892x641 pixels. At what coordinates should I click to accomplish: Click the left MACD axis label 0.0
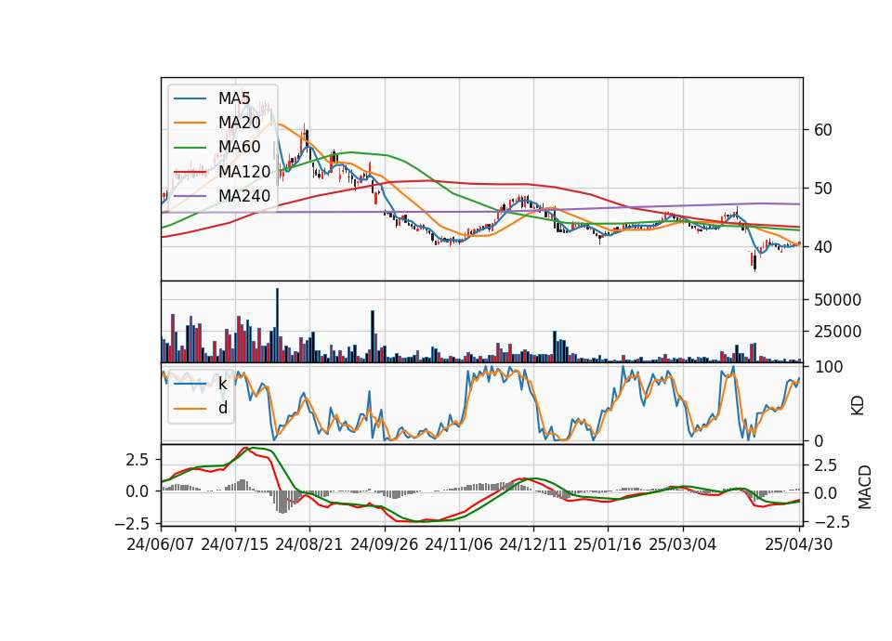pyautogui.click(x=138, y=491)
